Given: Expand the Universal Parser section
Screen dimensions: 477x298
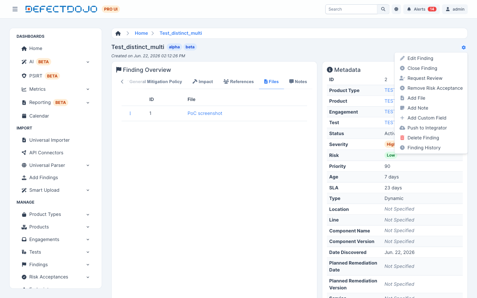Looking at the screenshot, I should coord(56,165).
